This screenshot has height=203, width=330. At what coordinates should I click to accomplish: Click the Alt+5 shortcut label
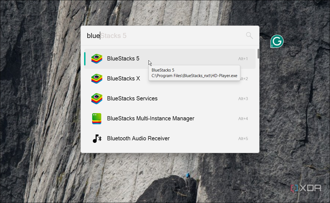coord(243,138)
